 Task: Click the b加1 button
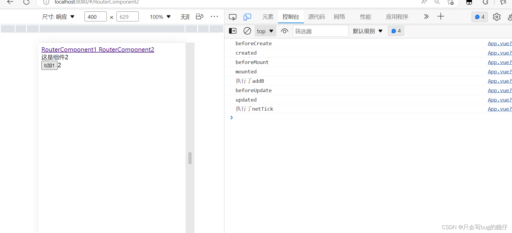[49, 65]
